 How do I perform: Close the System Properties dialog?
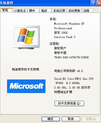(x=99, y=3)
